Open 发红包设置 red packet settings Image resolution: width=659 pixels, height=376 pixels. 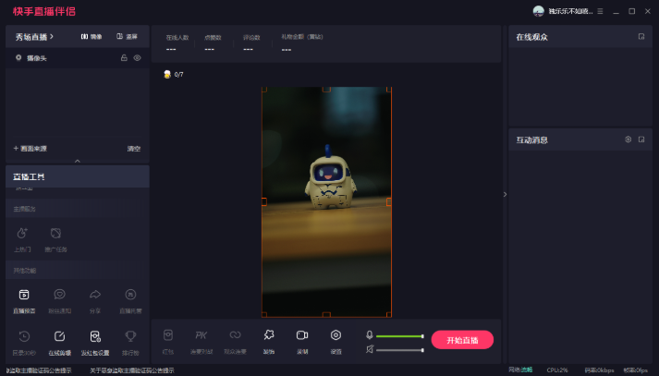coord(95,336)
